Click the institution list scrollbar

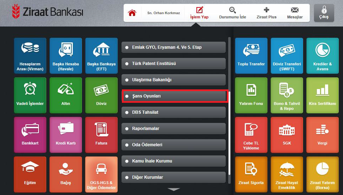tap(229, 133)
